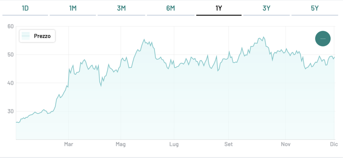Click the Nov x-axis label
Viewport: 343px width, 158px height.
(x=286, y=144)
